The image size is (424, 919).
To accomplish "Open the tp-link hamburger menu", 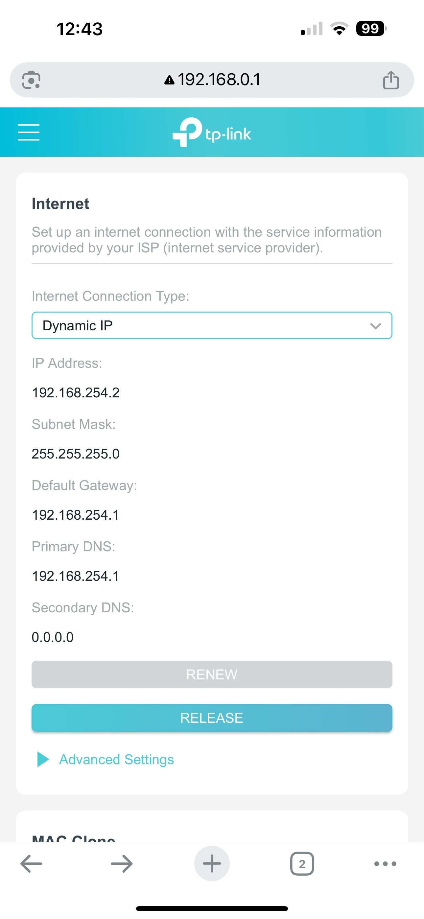I will (x=29, y=132).
